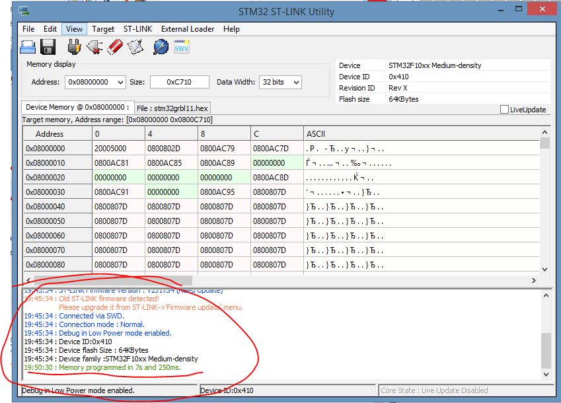
Task: Enable the LiveUpdate checkbox
Action: (505, 110)
